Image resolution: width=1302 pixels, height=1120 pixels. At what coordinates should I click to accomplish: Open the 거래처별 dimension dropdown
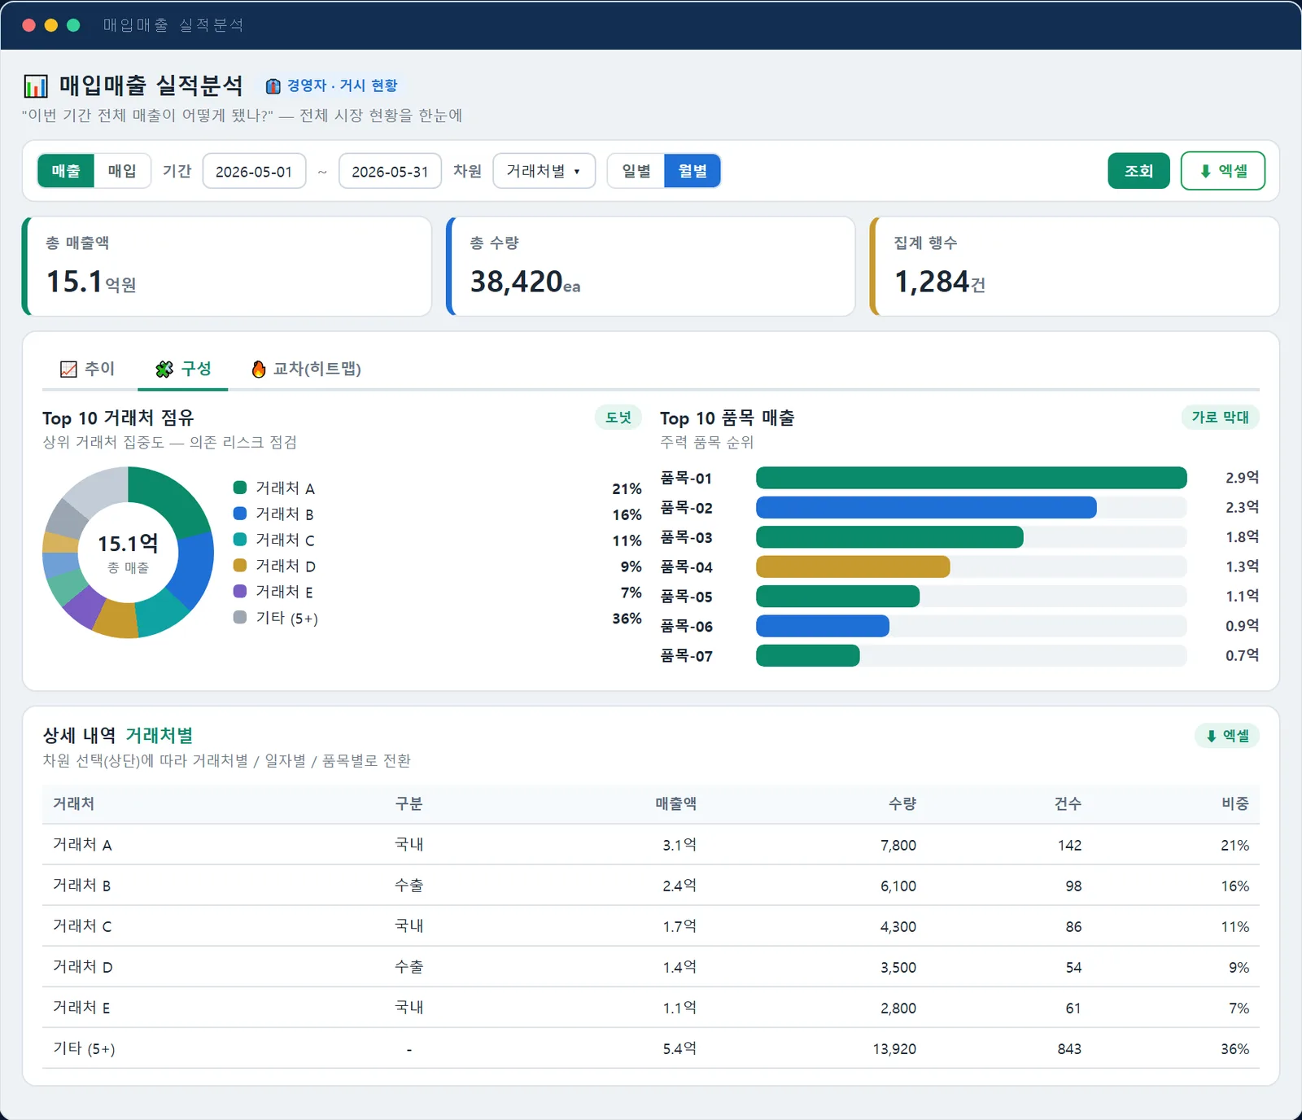point(544,171)
